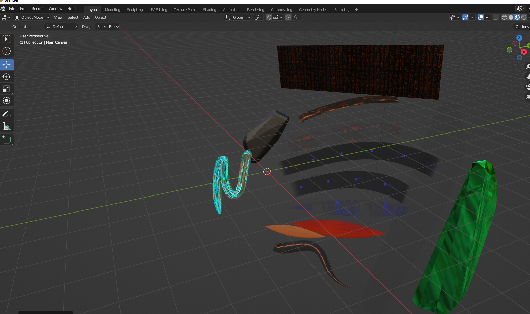Select the Move tool in the toolbar
This screenshot has height=314, width=530.
(7, 65)
